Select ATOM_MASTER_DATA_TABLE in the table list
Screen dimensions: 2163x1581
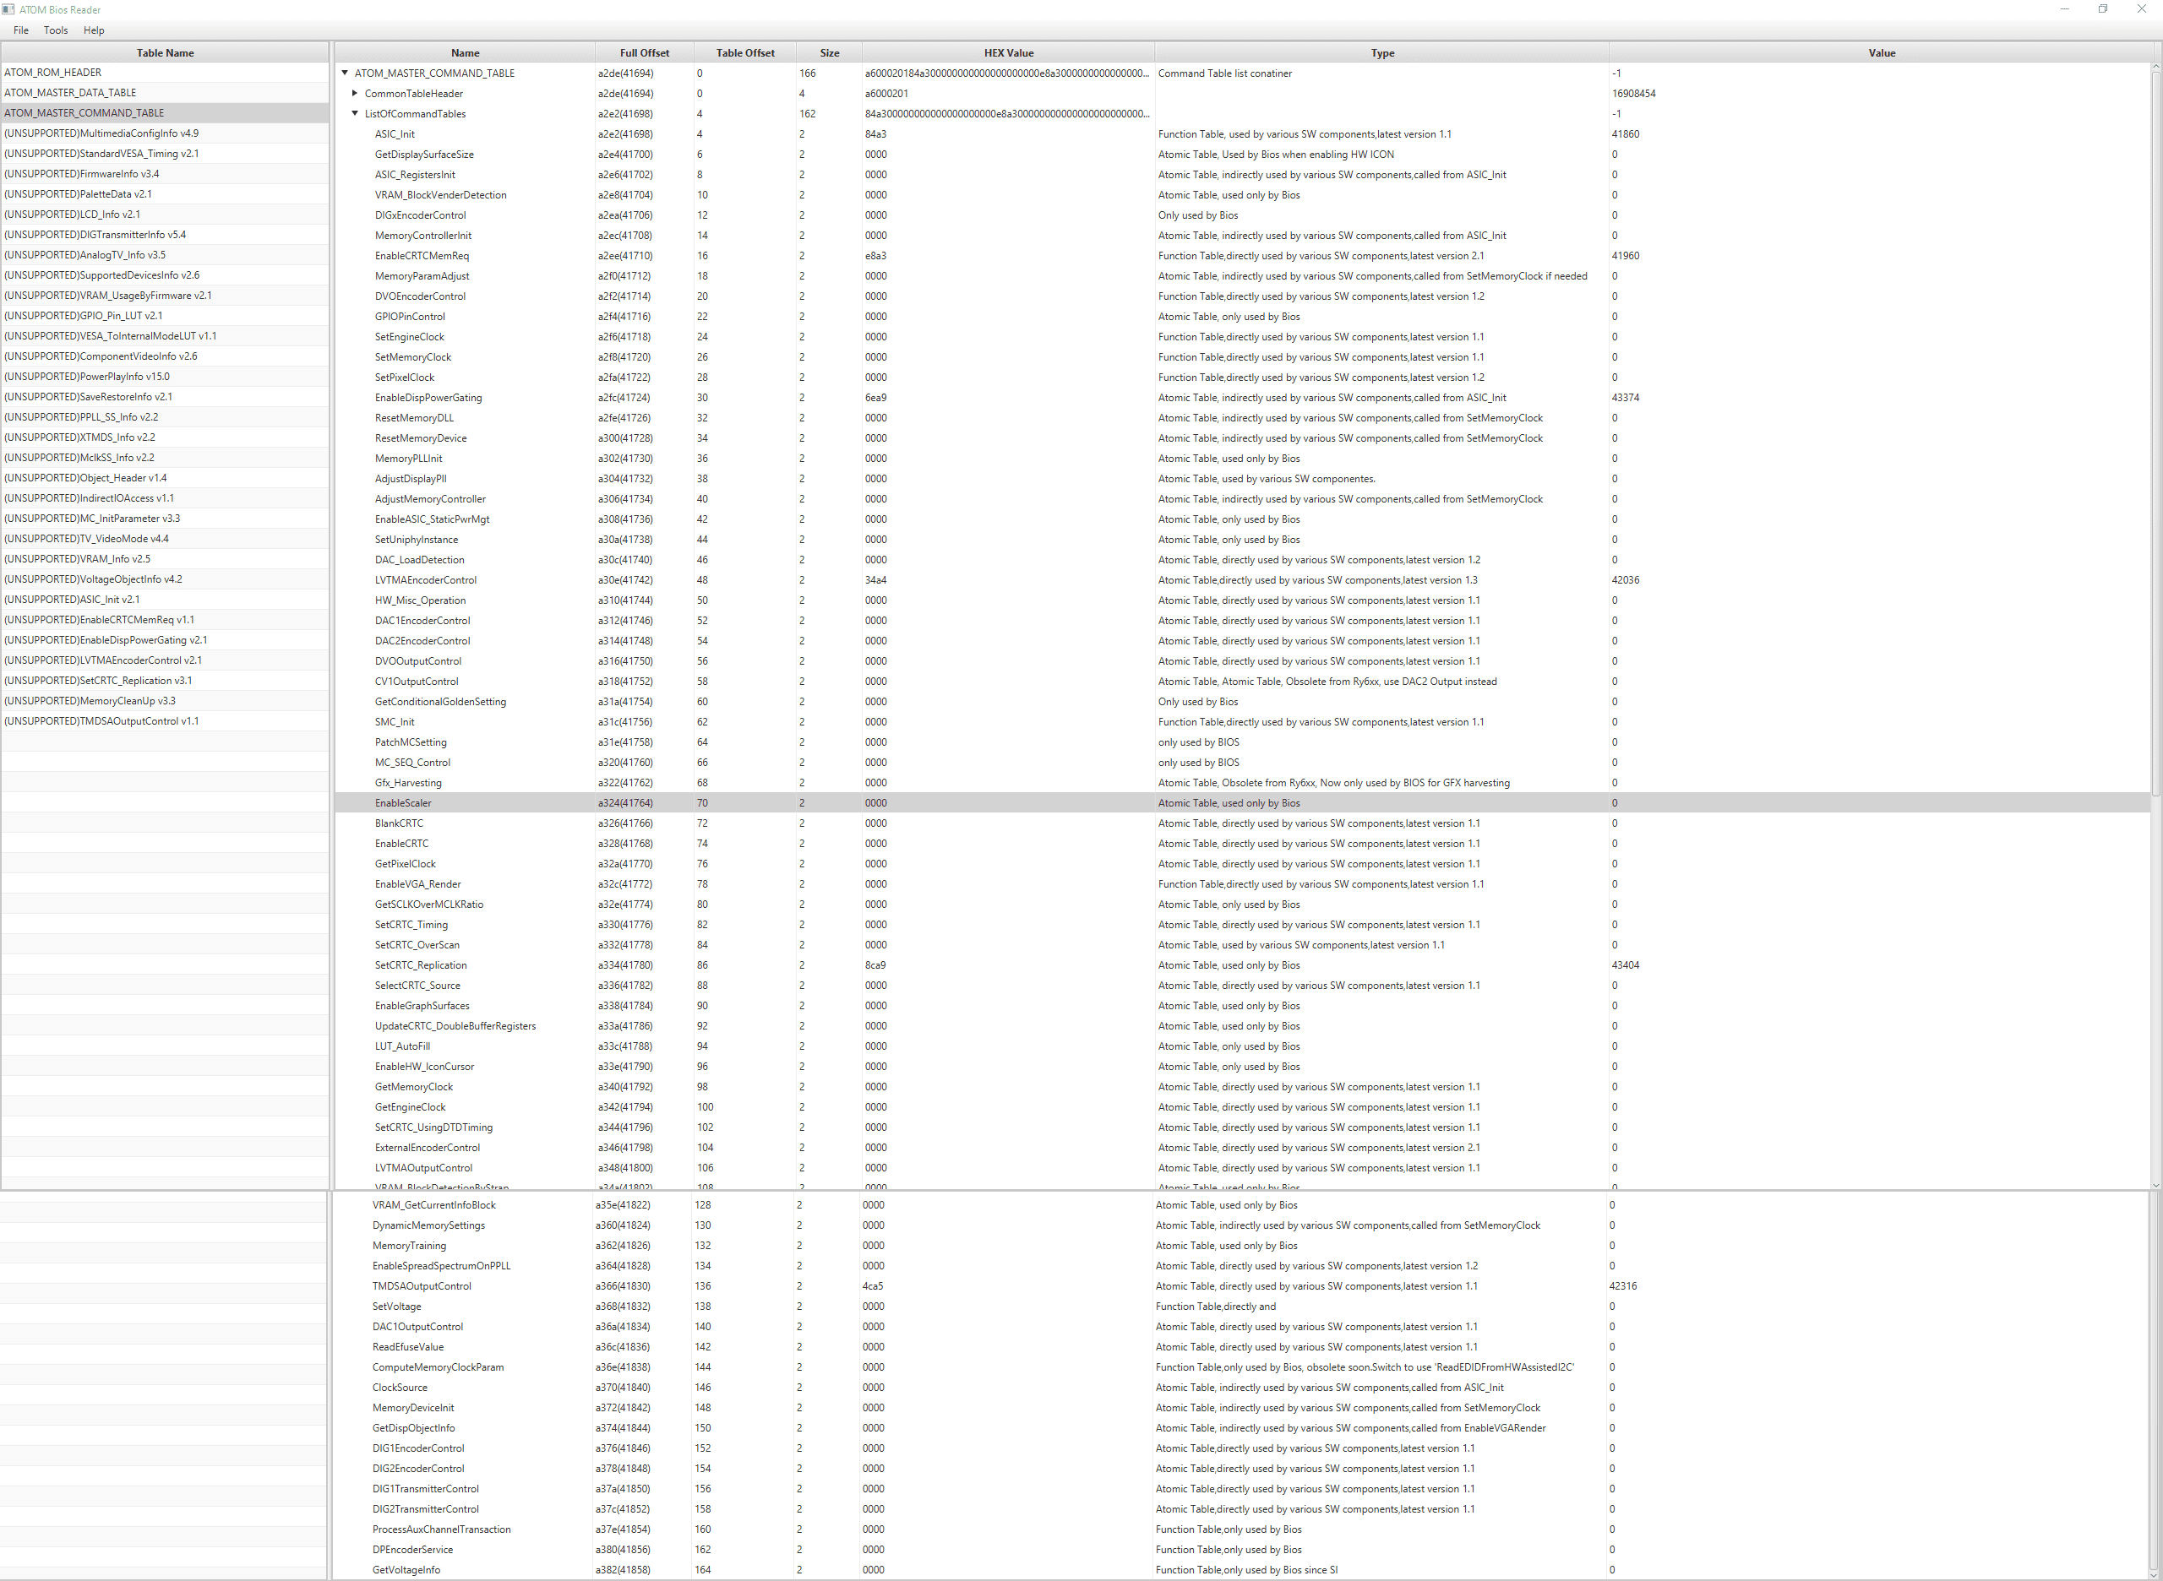tap(165, 93)
